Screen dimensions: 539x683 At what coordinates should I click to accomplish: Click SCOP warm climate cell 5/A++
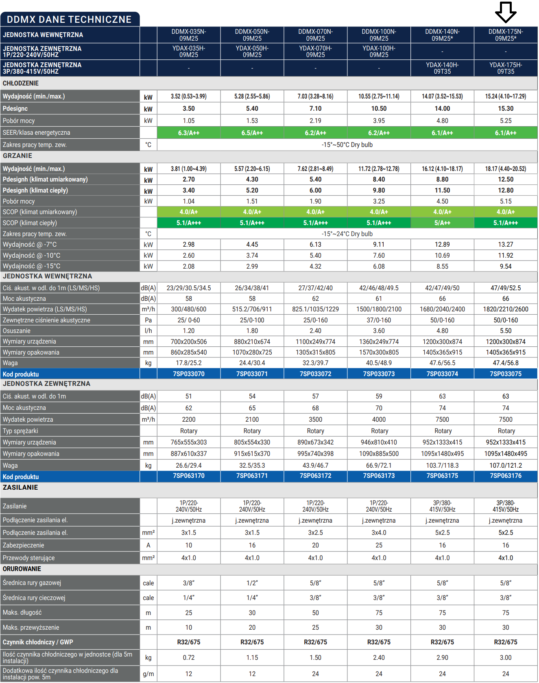click(443, 223)
